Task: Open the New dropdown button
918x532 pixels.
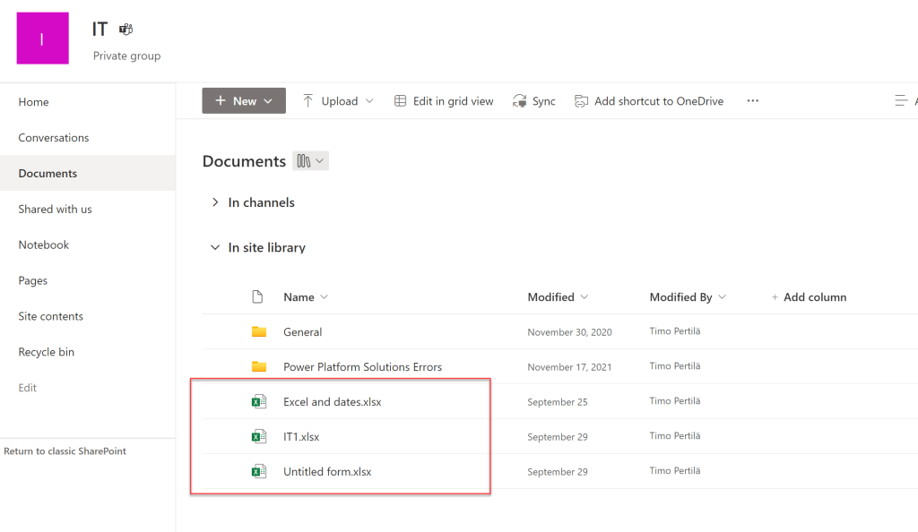Action: [x=244, y=101]
